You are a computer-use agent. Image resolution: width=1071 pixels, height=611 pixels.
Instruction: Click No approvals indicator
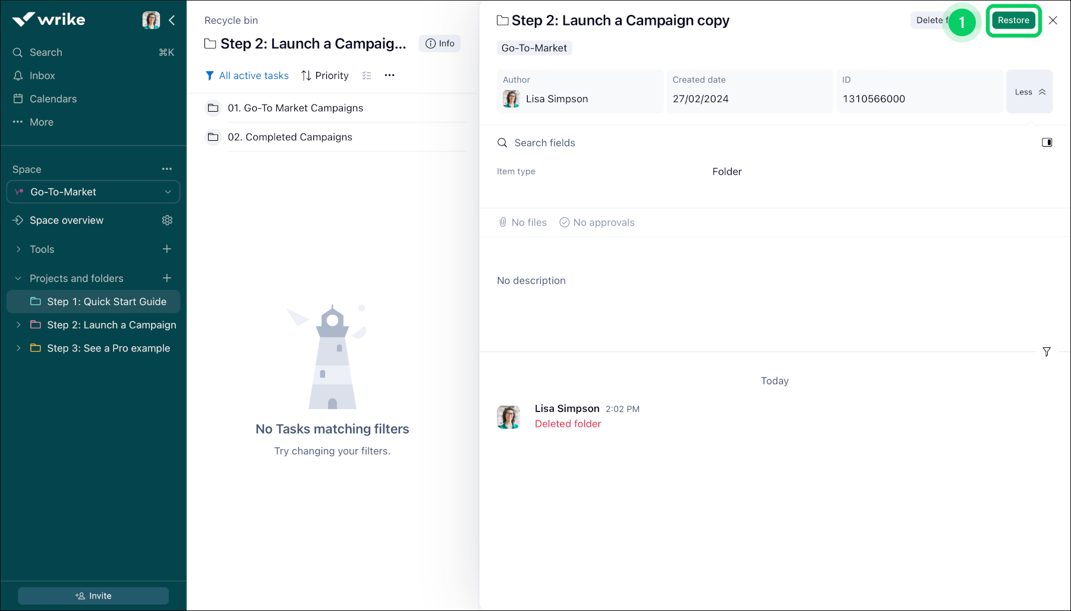[x=597, y=223]
